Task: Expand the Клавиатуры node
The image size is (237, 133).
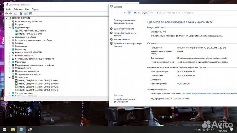Action: (10, 46)
